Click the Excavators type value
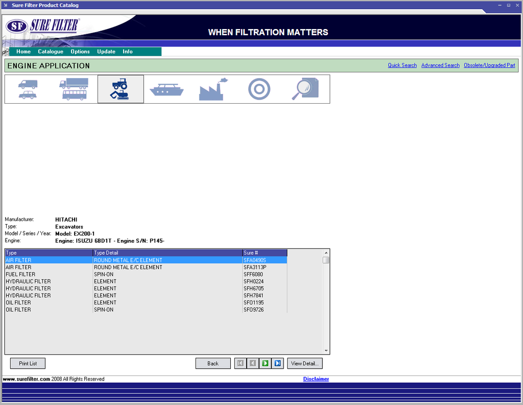Image resolution: width=523 pixels, height=405 pixels. (x=69, y=227)
